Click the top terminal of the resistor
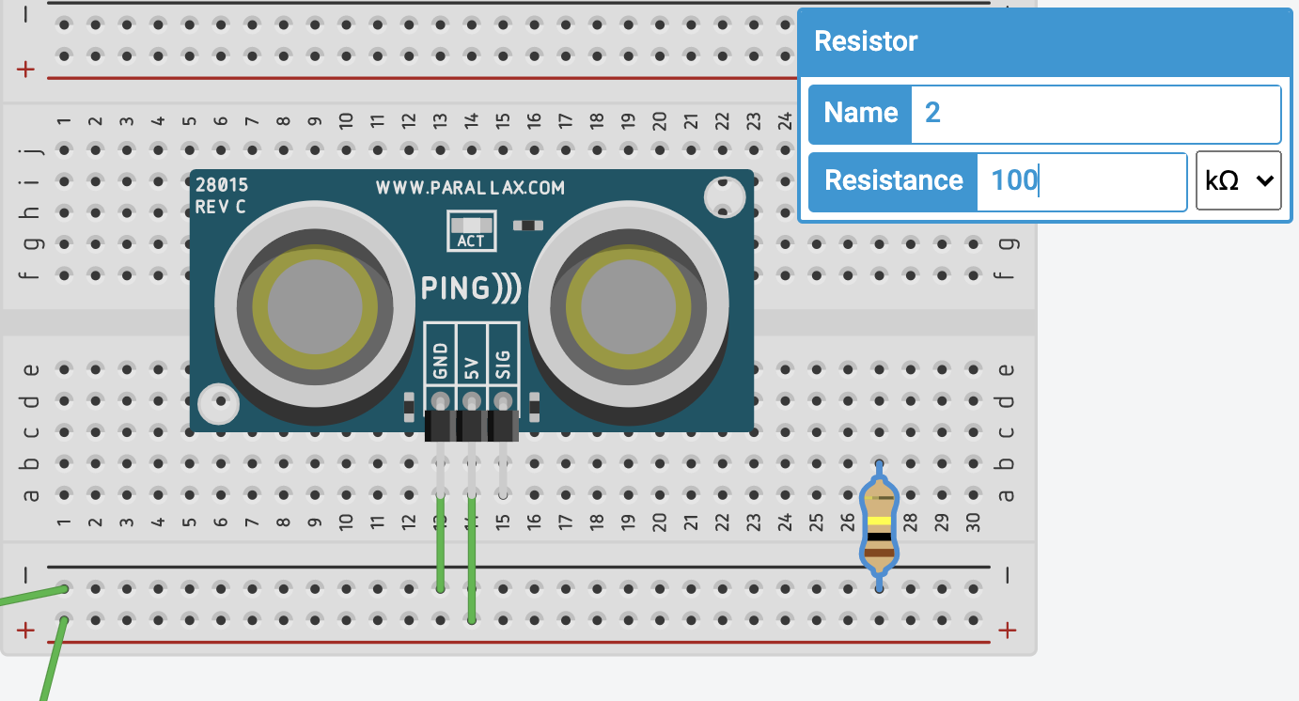The height and width of the screenshot is (701, 1299). [879, 465]
